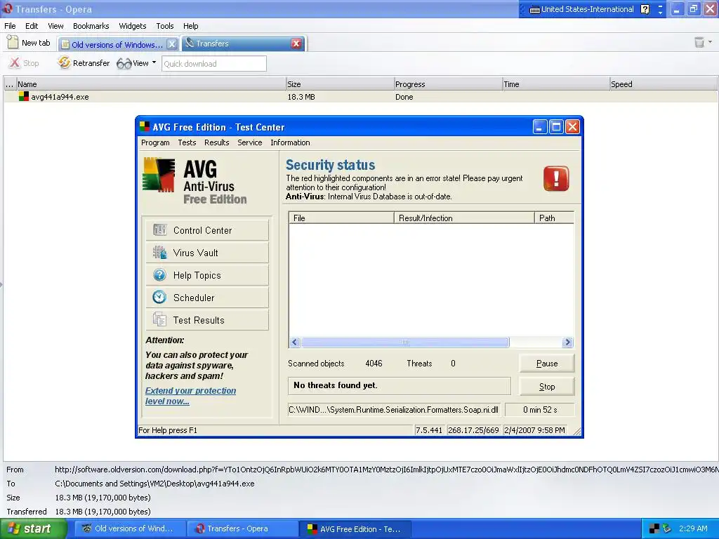This screenshot has width=719, height=539.
Task: Sort transfers by Name column
Action: 151,84
